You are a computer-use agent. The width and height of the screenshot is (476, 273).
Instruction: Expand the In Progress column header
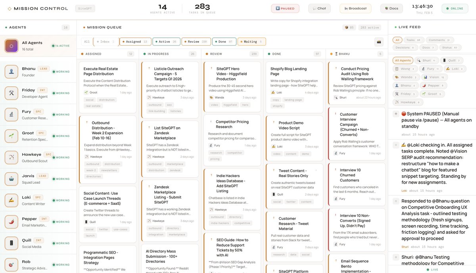[x=170, y=54]
